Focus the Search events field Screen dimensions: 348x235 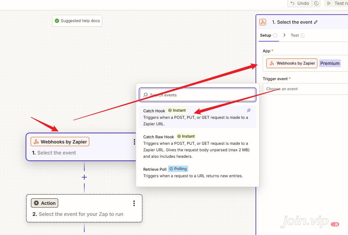click(198, 95)
